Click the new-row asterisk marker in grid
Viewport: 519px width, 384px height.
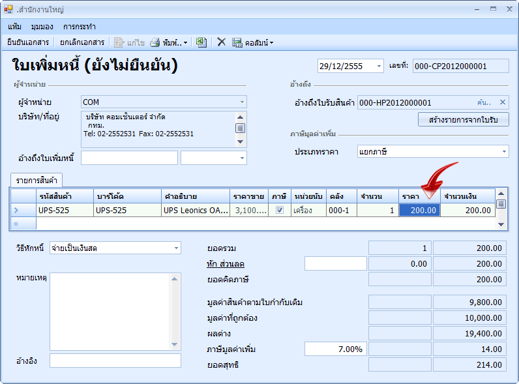point(16,224)
